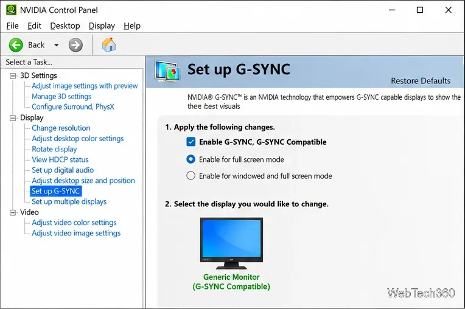Select the Generic Monitor display thumbnail
The width and height of the screenshot is (465, 309).
(231, 243)
